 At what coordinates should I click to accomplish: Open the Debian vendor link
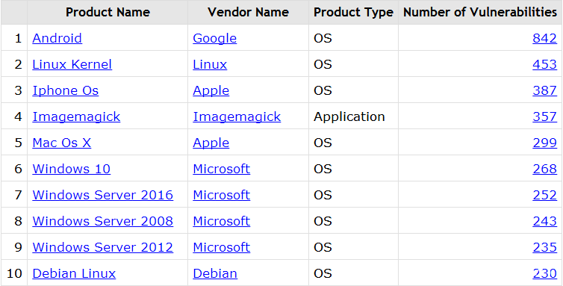pos(215,273)
